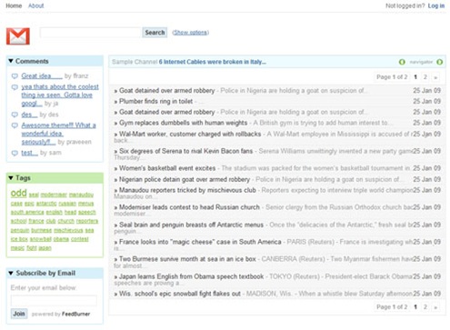This screenshot has height=330, width=450.
Task: Open "Women's basketball event excites" article
Action: tap(167, 168)
